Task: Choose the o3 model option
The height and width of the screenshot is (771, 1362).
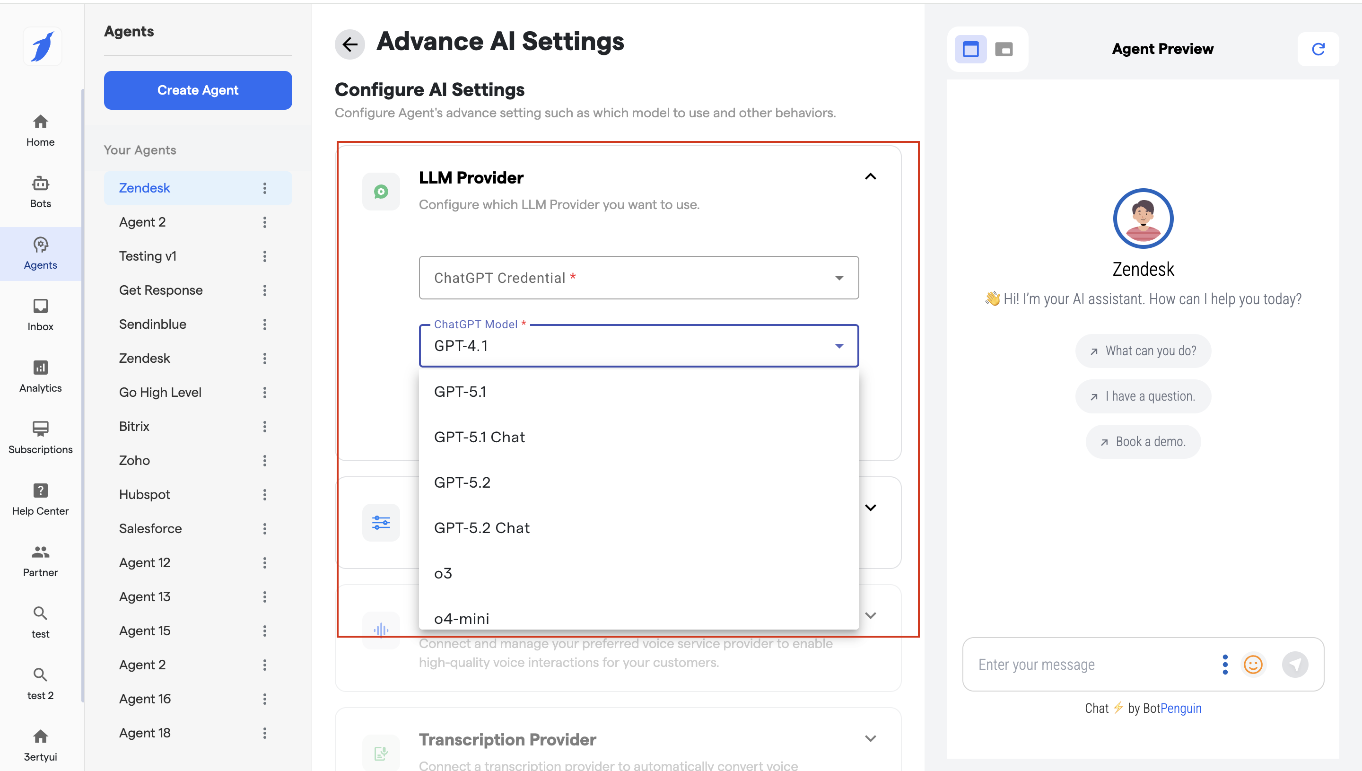Action: [x=443, y=573]
